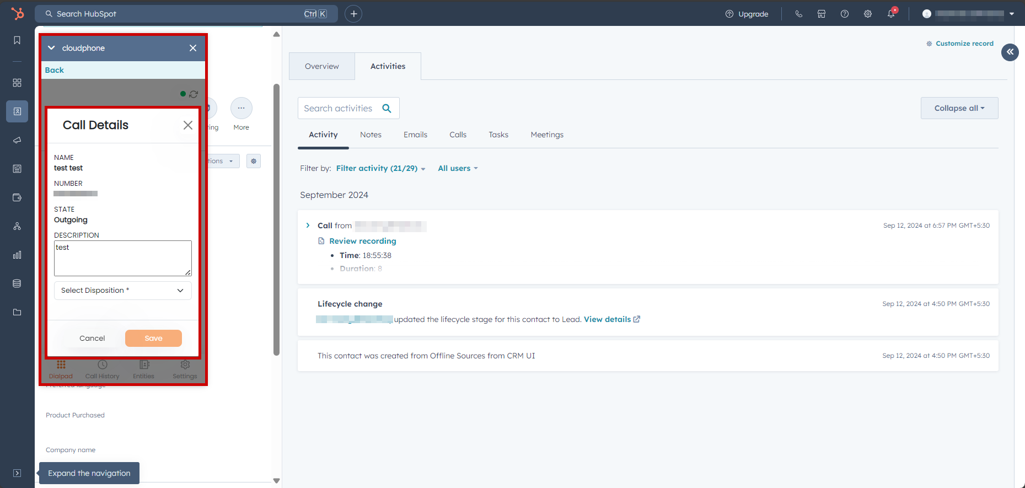The image size is (1025, 488).
Task: Open the commerce wallet icon in sidebar
Action: (17, 197)
